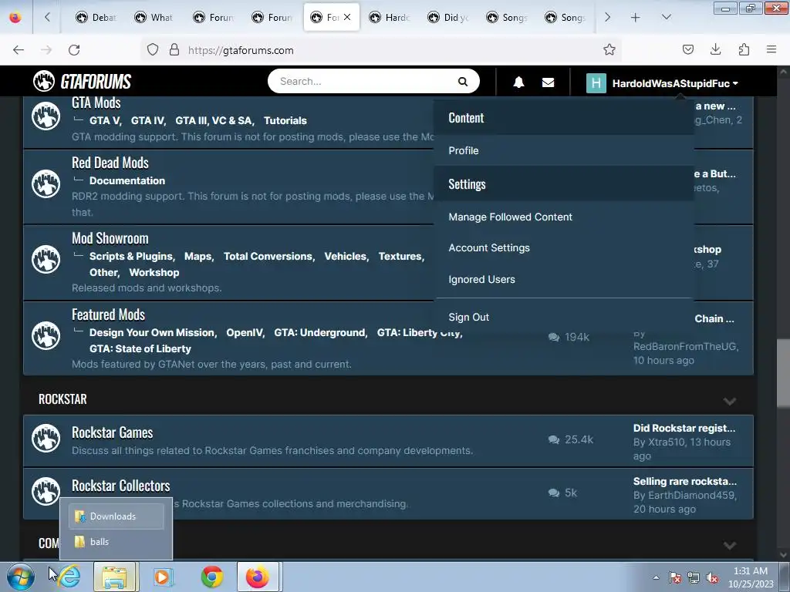Open the Documentation subforum link
The image size is (790, 592).
pyautogui.click(x=127, y=180)
